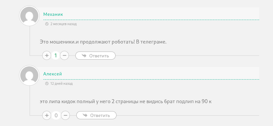
Task: Click the vote count 1 on Механик's comment
Action: tap(56, 56)
